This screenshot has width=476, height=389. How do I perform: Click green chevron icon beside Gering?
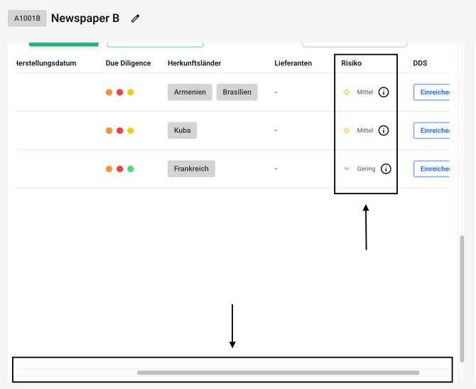(347, 169)
